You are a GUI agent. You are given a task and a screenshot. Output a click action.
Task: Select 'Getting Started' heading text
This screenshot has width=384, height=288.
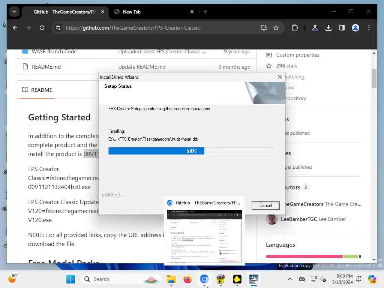coord(59,117)
